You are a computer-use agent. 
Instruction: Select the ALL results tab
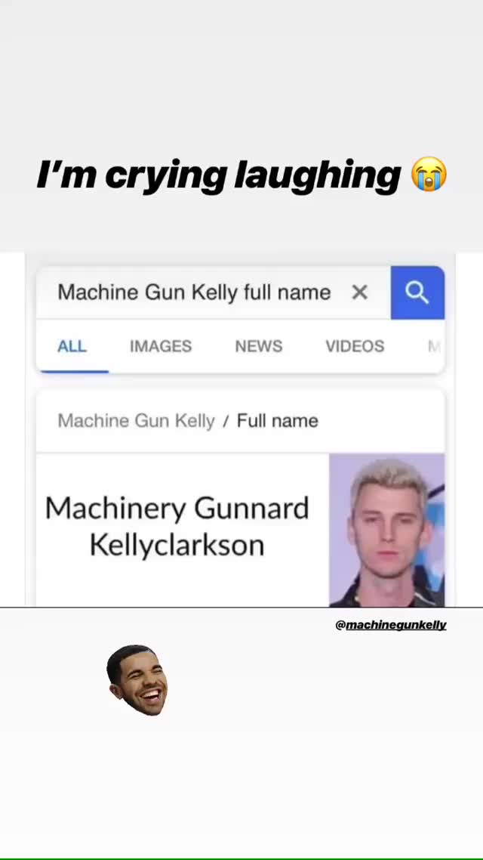coord(72,346)
